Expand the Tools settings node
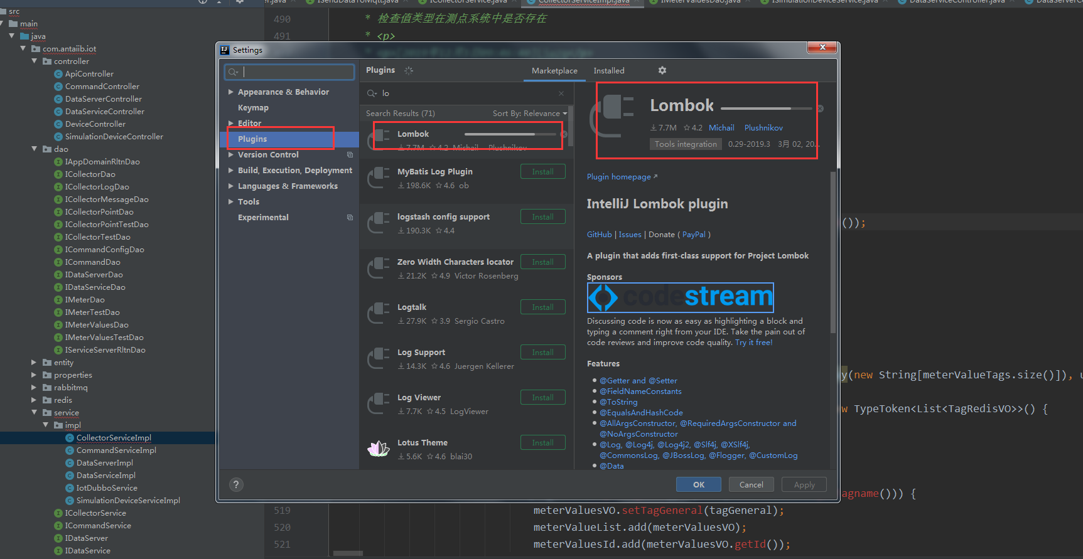Viewport: 1083px width, 559px height. tap(231, 202)
